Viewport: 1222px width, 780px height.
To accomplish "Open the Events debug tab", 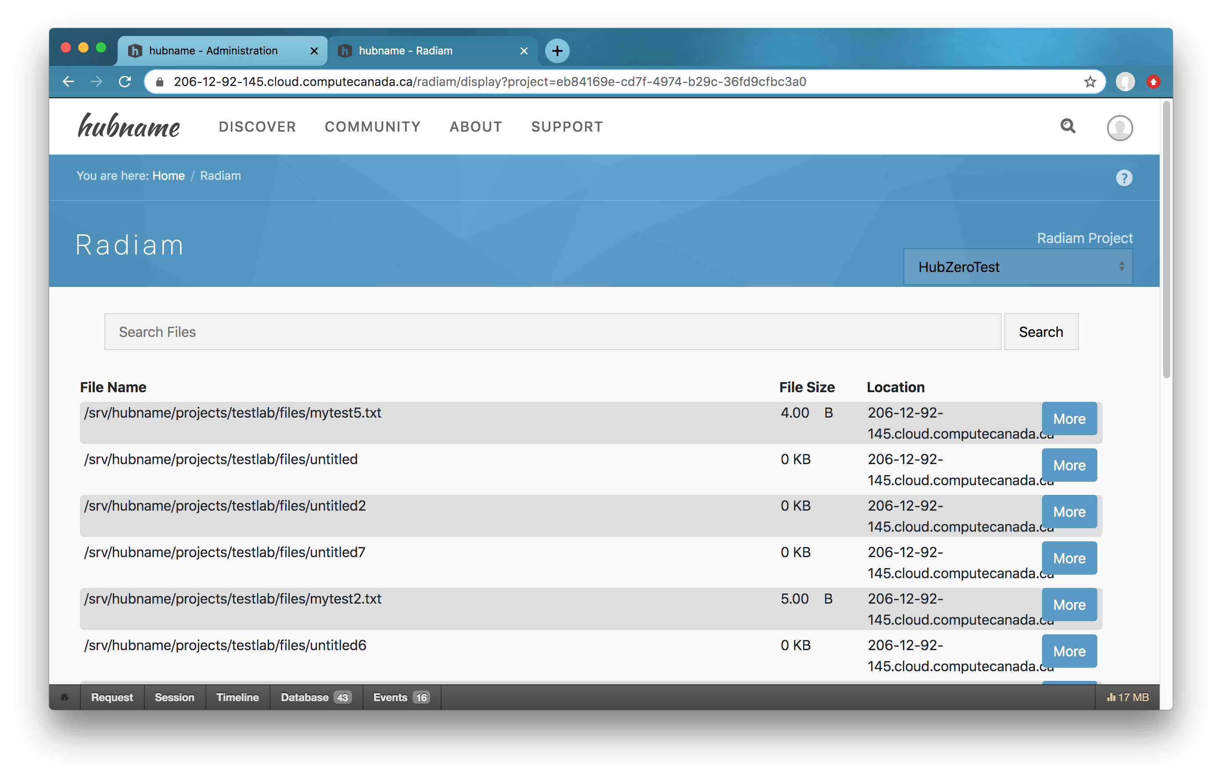I will tap(402, 697).
